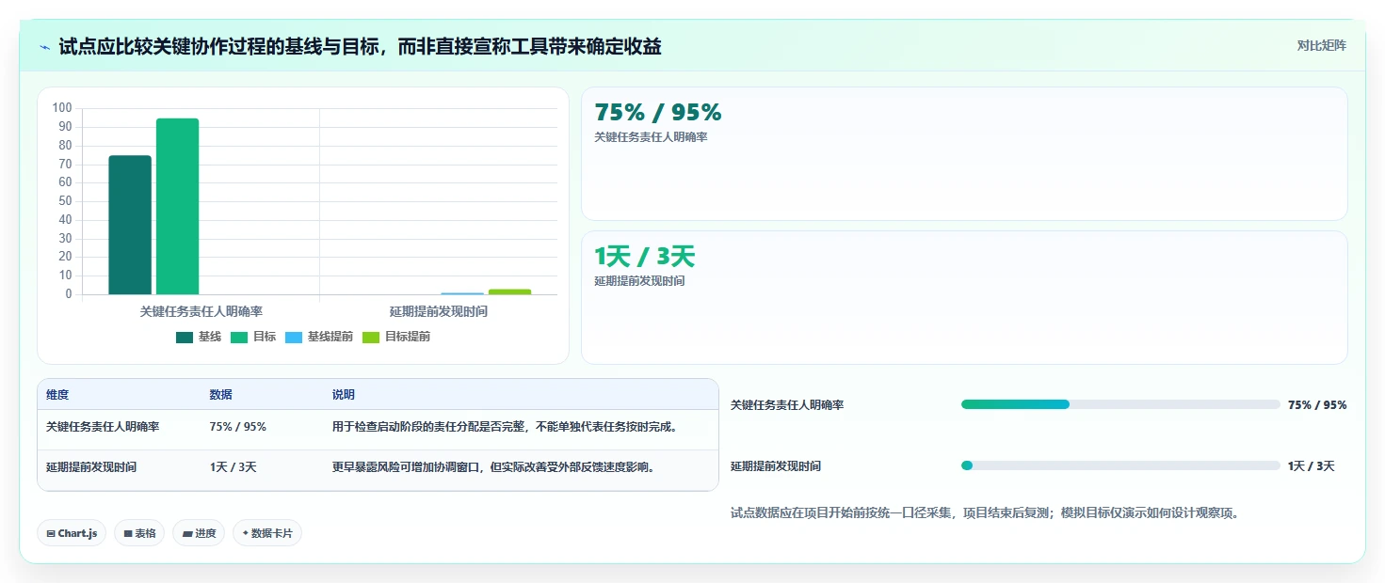Click the 关键任务责任人明确率 x-axis label in the chart

click(x=201, y=311)
